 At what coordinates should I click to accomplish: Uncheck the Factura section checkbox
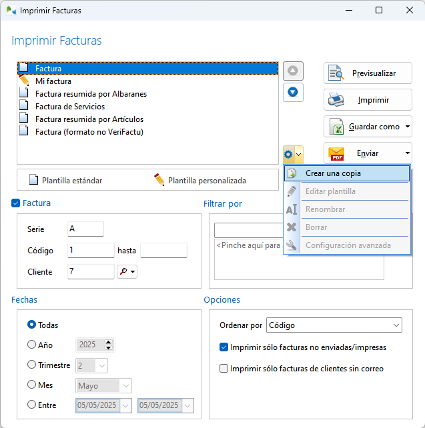pyautogui.click(x=16, y=203)
